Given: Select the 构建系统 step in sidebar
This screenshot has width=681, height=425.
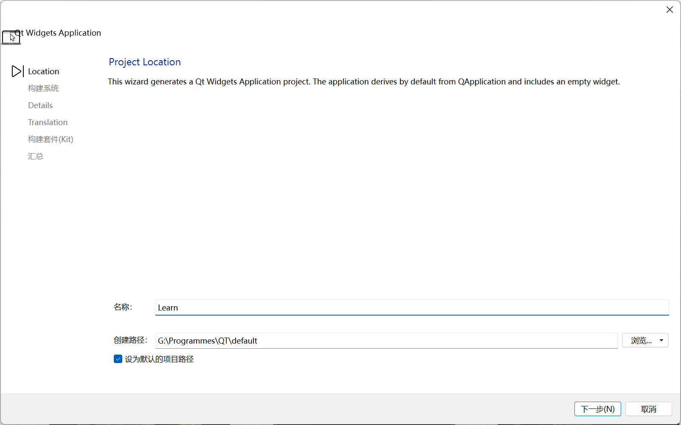Looking at the screenshot, I should pyautogui.click(x=43, y=88).
